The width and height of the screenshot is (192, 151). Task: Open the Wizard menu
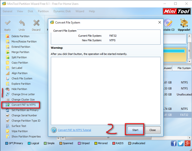coord(80,11)
